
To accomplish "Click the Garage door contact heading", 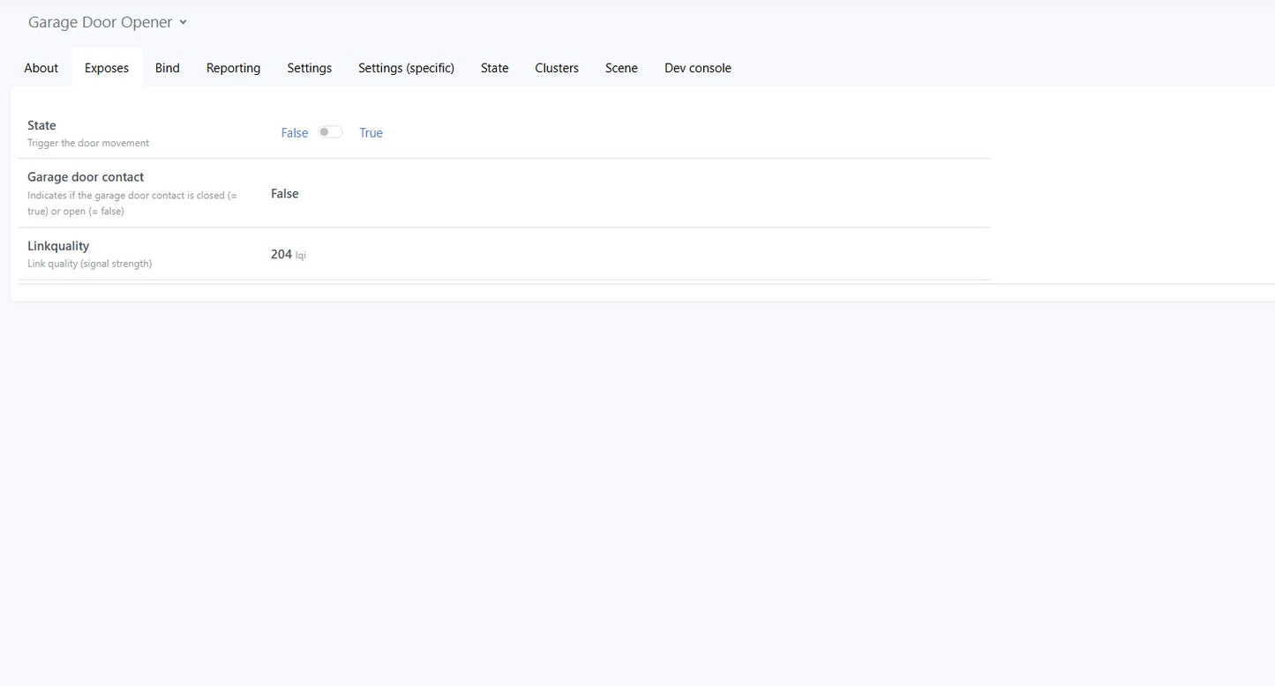I will coord(86,176).
